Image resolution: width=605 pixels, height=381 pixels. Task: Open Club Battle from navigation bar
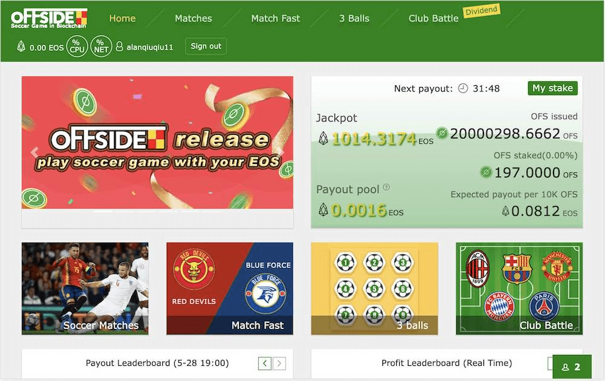pos(433,18)
